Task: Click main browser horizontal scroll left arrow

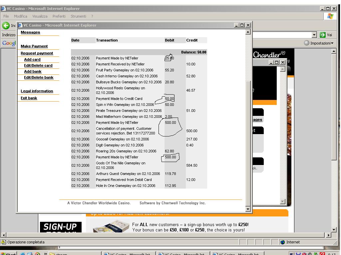Action: (x=4, y=235)
